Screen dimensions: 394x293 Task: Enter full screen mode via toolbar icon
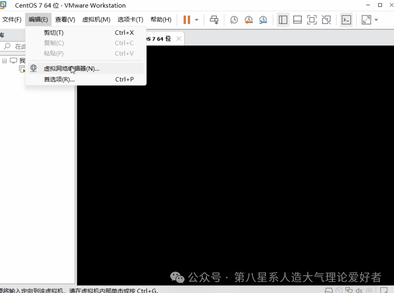(x=312, y=20)
